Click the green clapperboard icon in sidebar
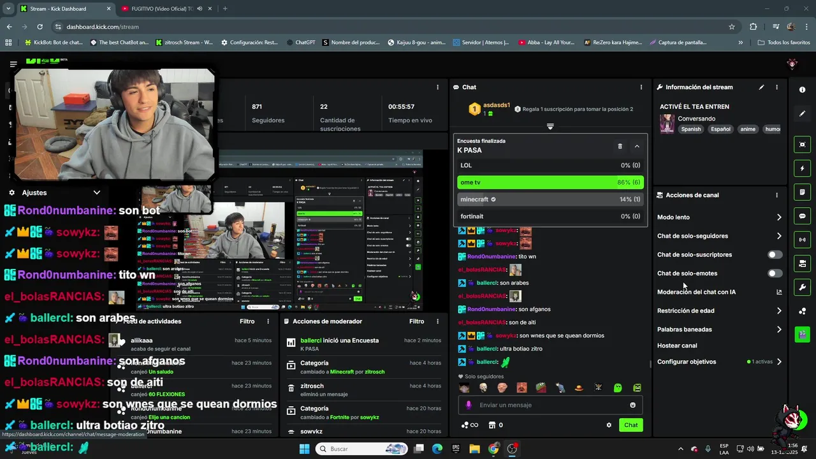816x459 pixels. click(x=802, y=335)
